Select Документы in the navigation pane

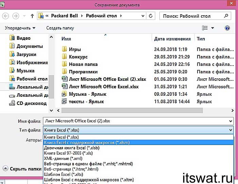pyautogui.click(x=26, y=46)
